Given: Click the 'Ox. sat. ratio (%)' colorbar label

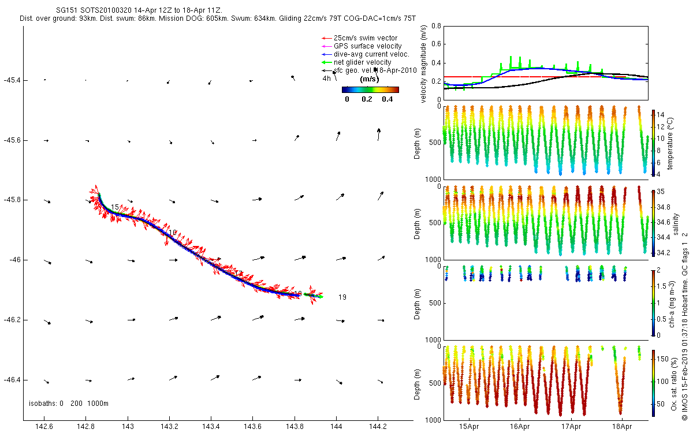Looking at the screenshot, I should point(674,383).
